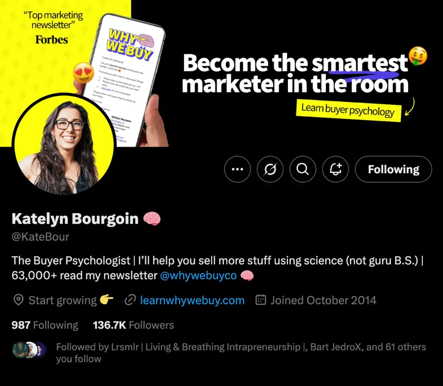Screen dimensions: 443x386
Task: Turn on post notifications bell icon
Action: 335,169
